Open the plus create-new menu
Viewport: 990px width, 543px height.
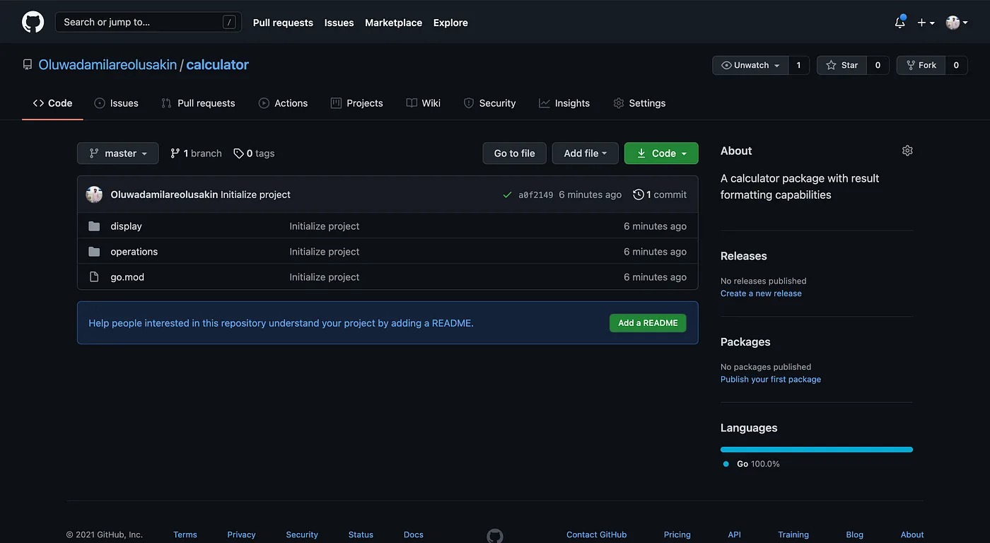click(x=926, y=23)
